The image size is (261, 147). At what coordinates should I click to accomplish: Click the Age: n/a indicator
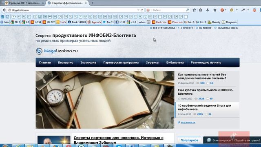[94, 22]
